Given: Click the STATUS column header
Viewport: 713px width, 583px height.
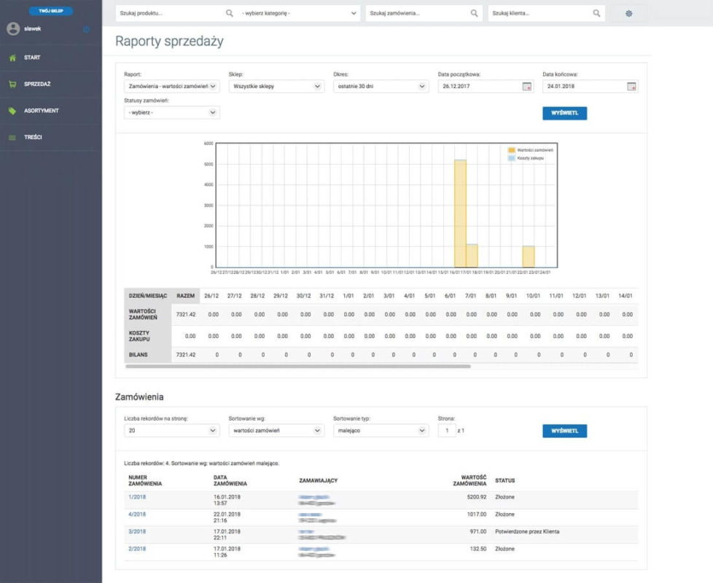Looking at the screenshot, I should click(x=504, y=480).
